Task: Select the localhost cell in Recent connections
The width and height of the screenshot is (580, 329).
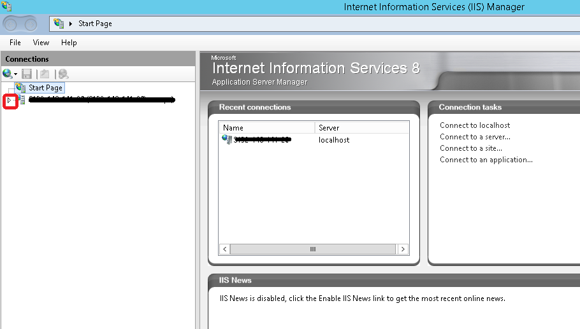Action: [334, 140]
